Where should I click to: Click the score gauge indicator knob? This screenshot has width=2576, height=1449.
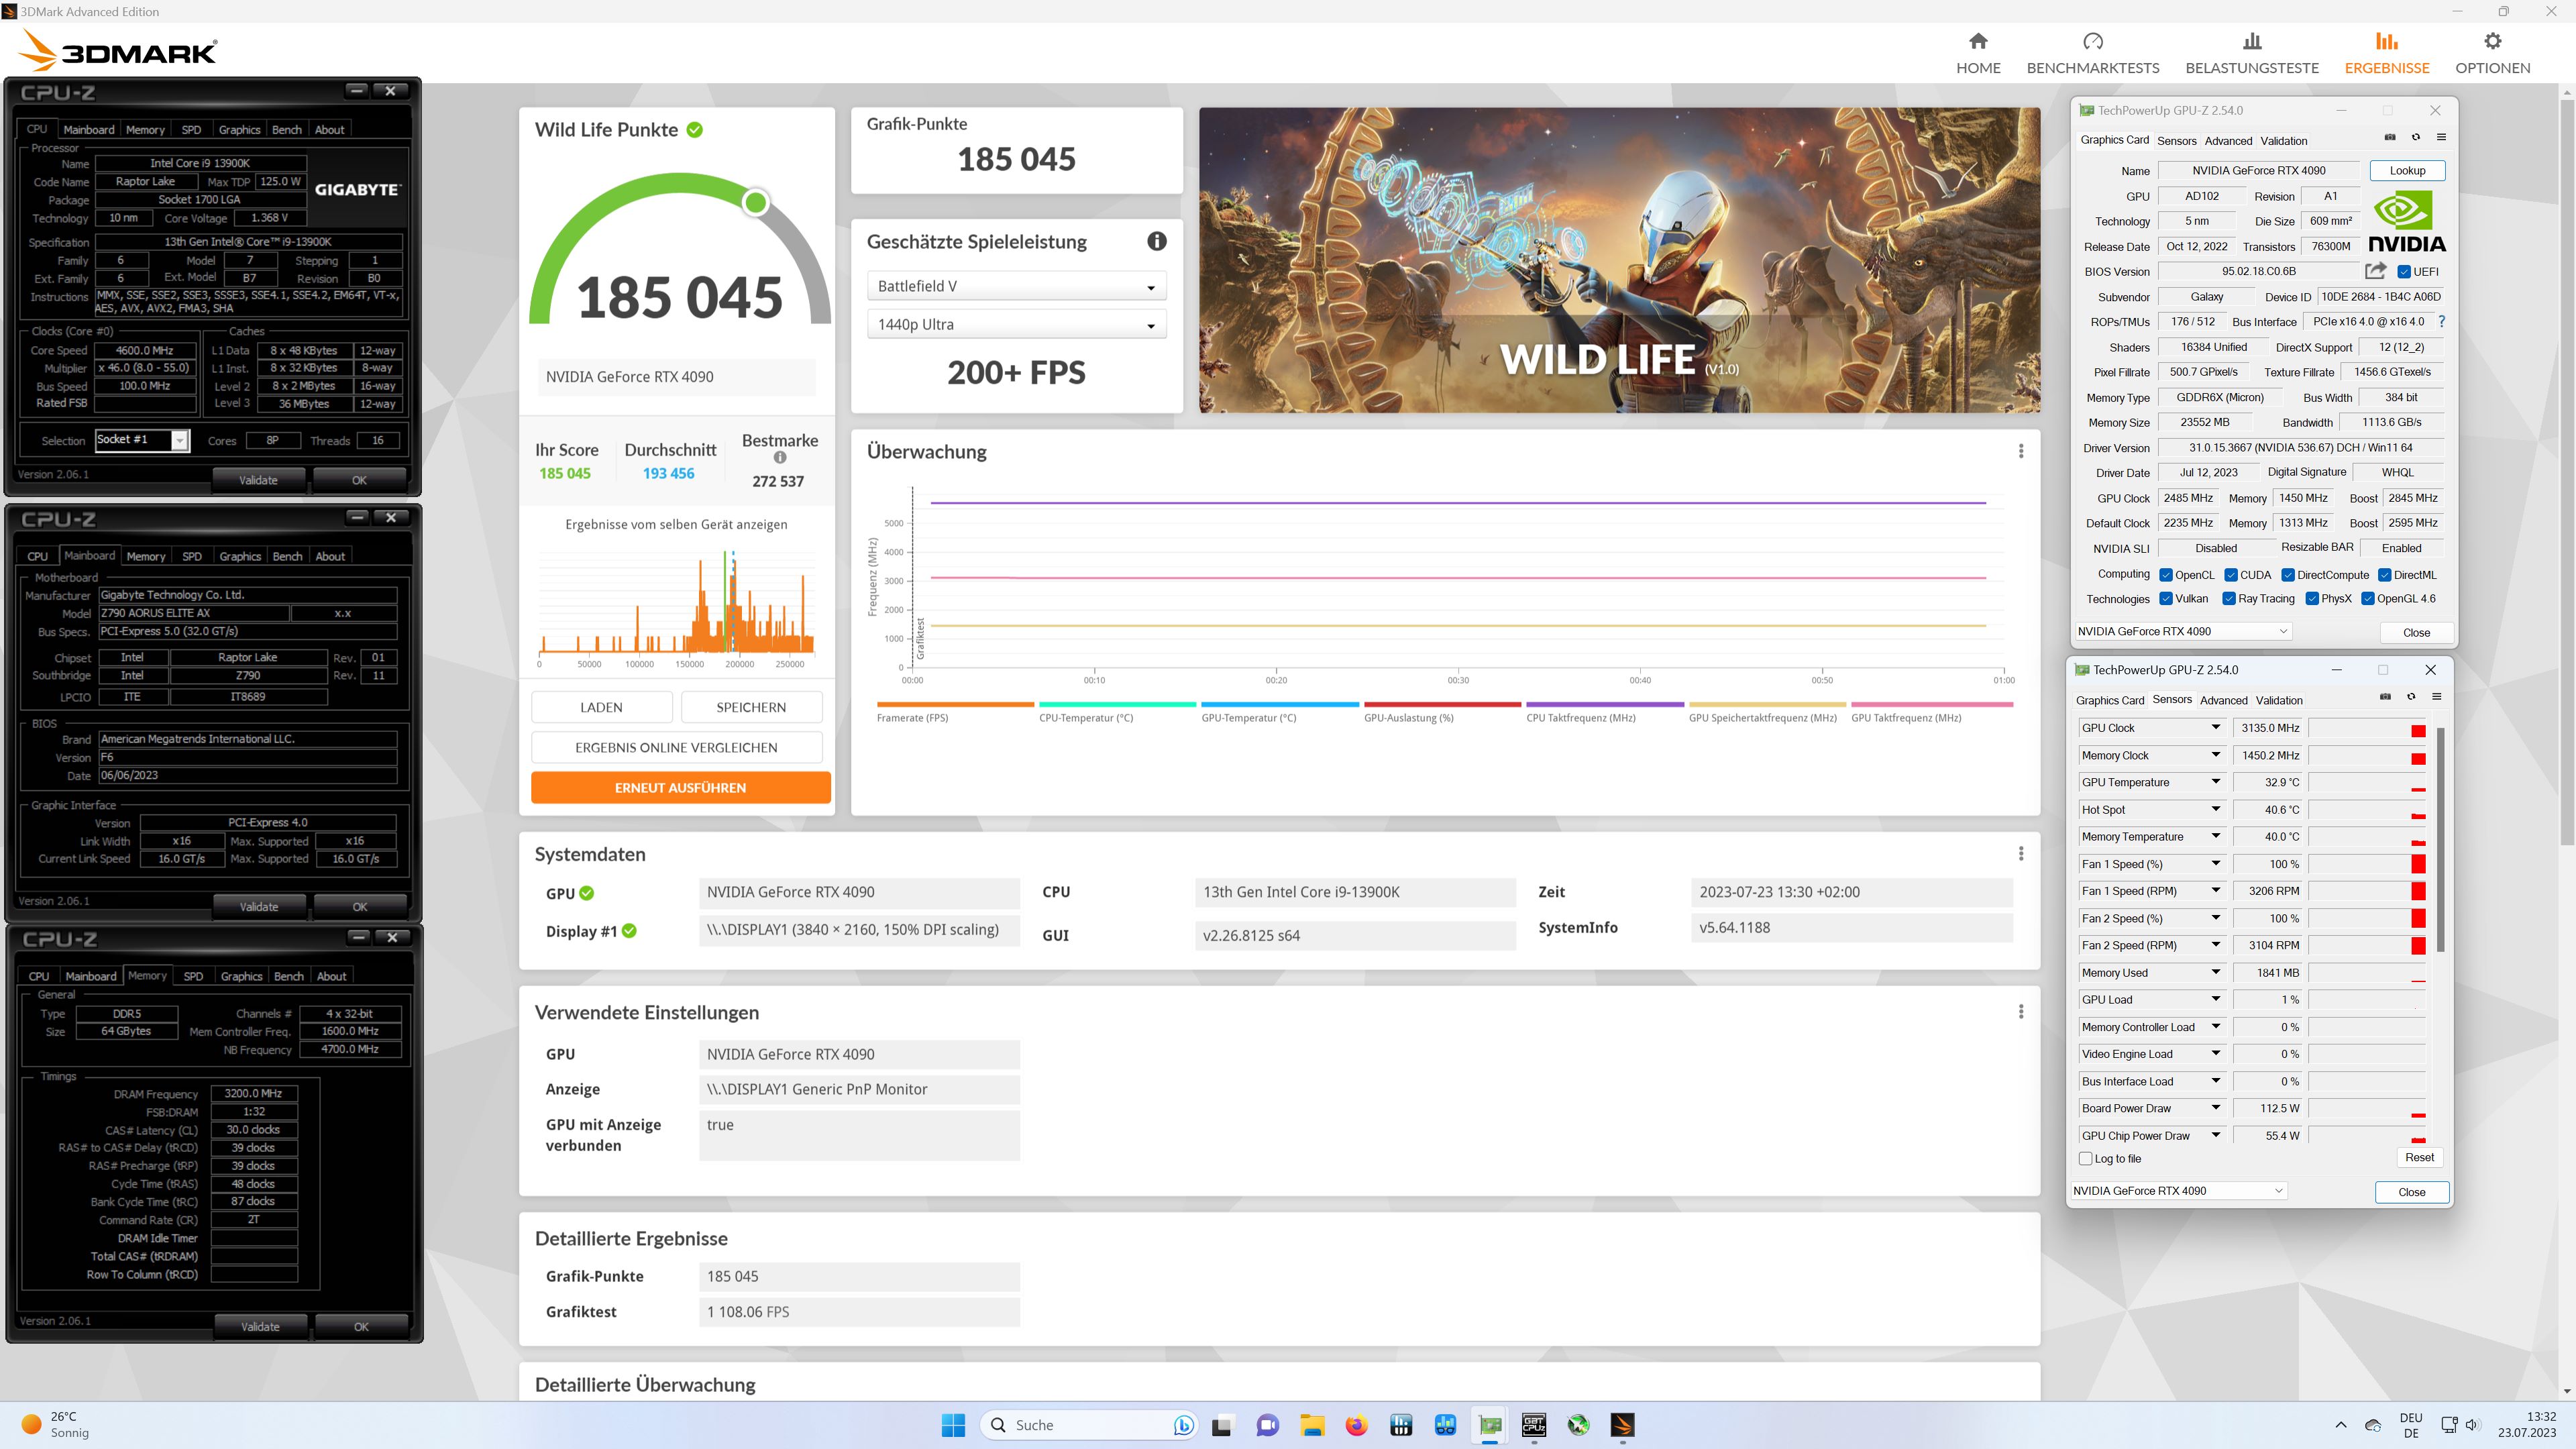pyautogui.click(x=756, y=203)
